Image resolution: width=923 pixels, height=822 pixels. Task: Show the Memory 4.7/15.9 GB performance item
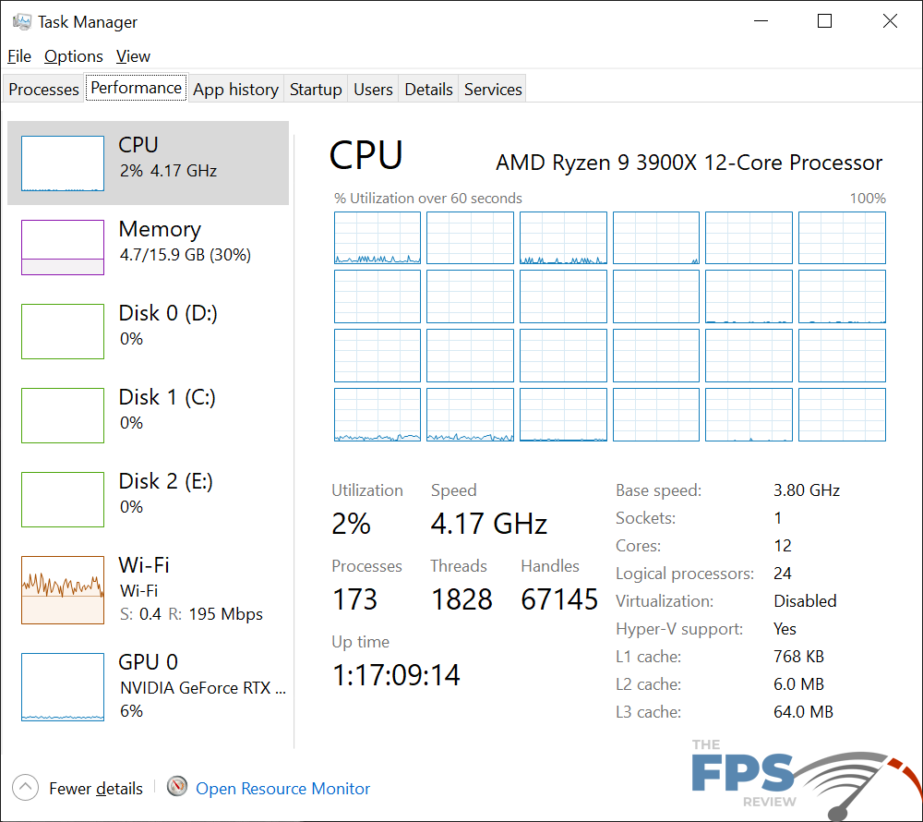[149, 248]
